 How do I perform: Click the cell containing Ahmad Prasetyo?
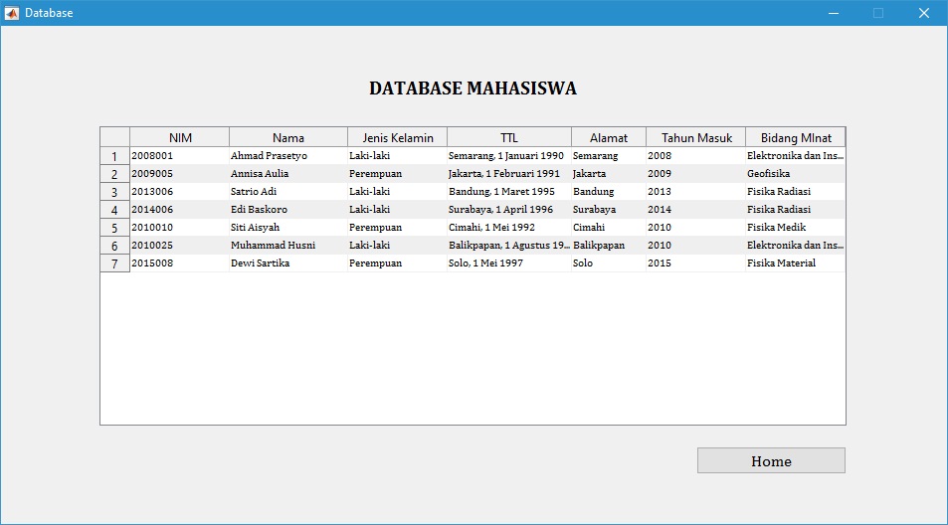(287, 156)
